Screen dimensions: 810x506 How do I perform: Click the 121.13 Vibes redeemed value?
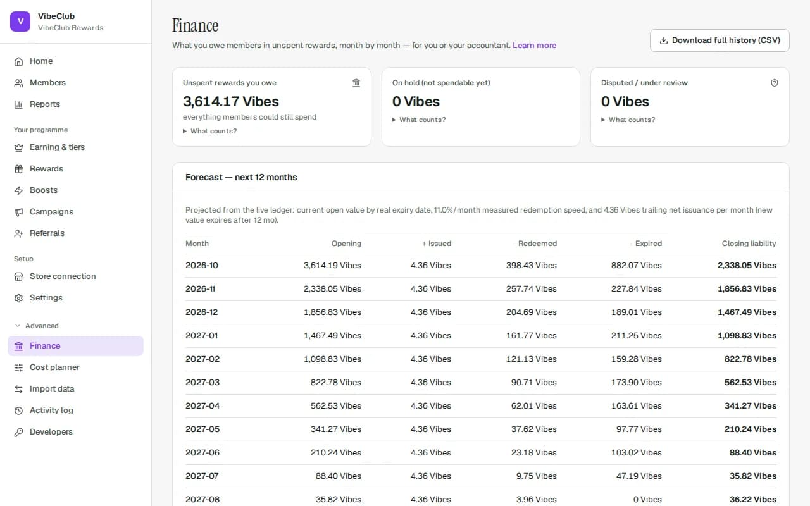(532, 359)
